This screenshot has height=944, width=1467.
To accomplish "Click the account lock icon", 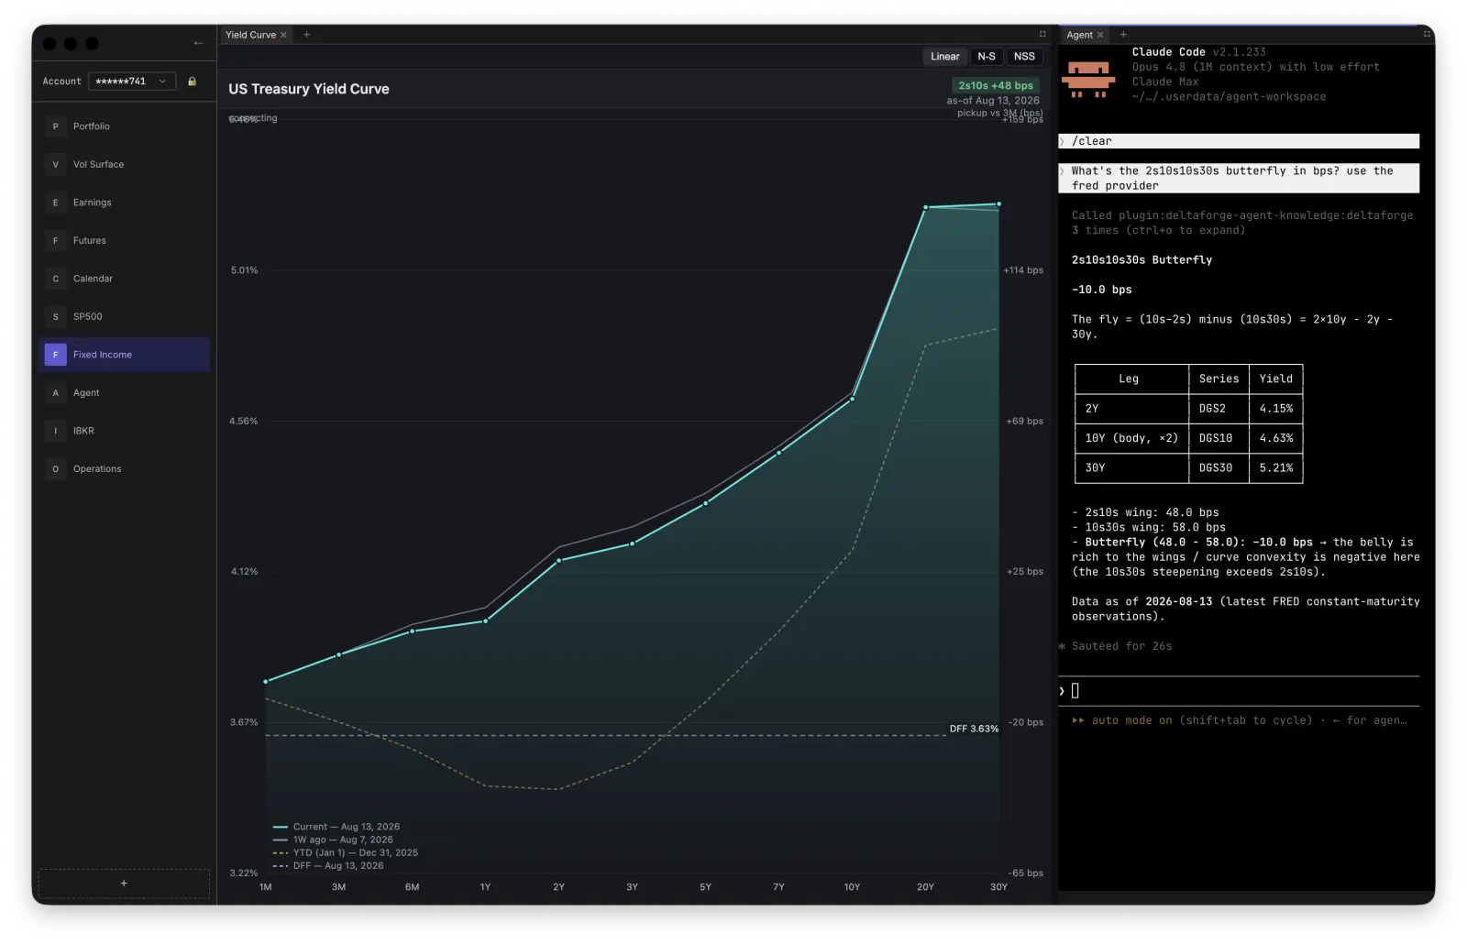I will coord(192,82).
